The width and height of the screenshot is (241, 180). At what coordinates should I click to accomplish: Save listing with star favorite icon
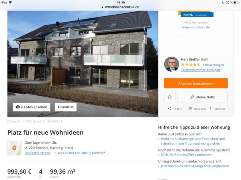170,97
